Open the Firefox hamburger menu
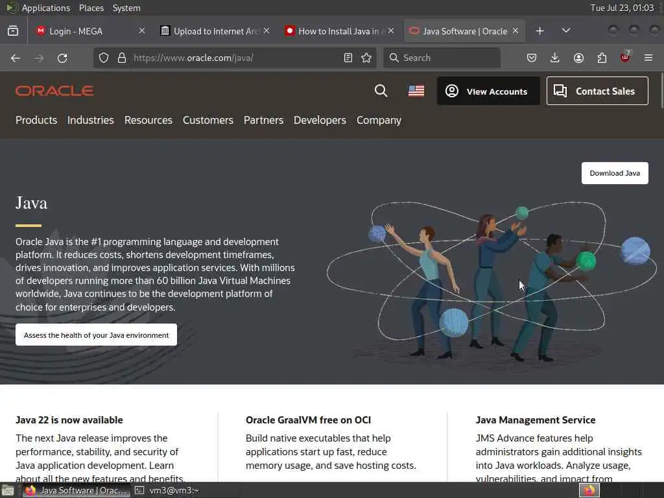 tap(648, 58)
